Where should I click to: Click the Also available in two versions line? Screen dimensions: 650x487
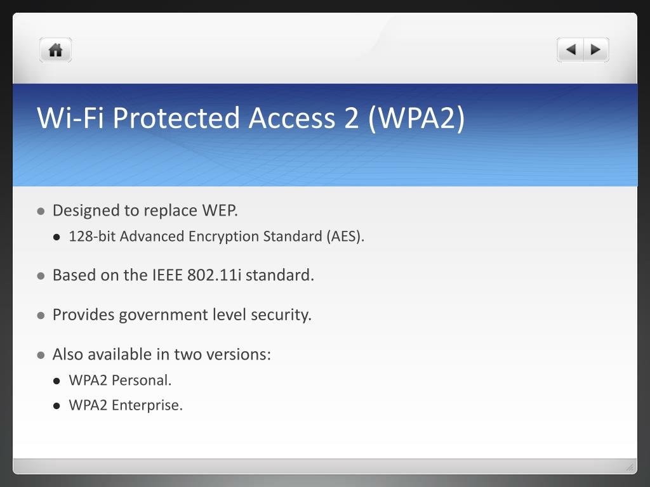[162, 354]
